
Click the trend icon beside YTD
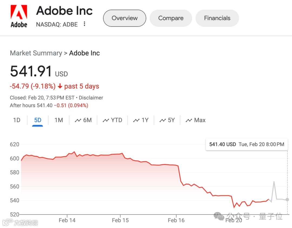[x=106, y=120]
